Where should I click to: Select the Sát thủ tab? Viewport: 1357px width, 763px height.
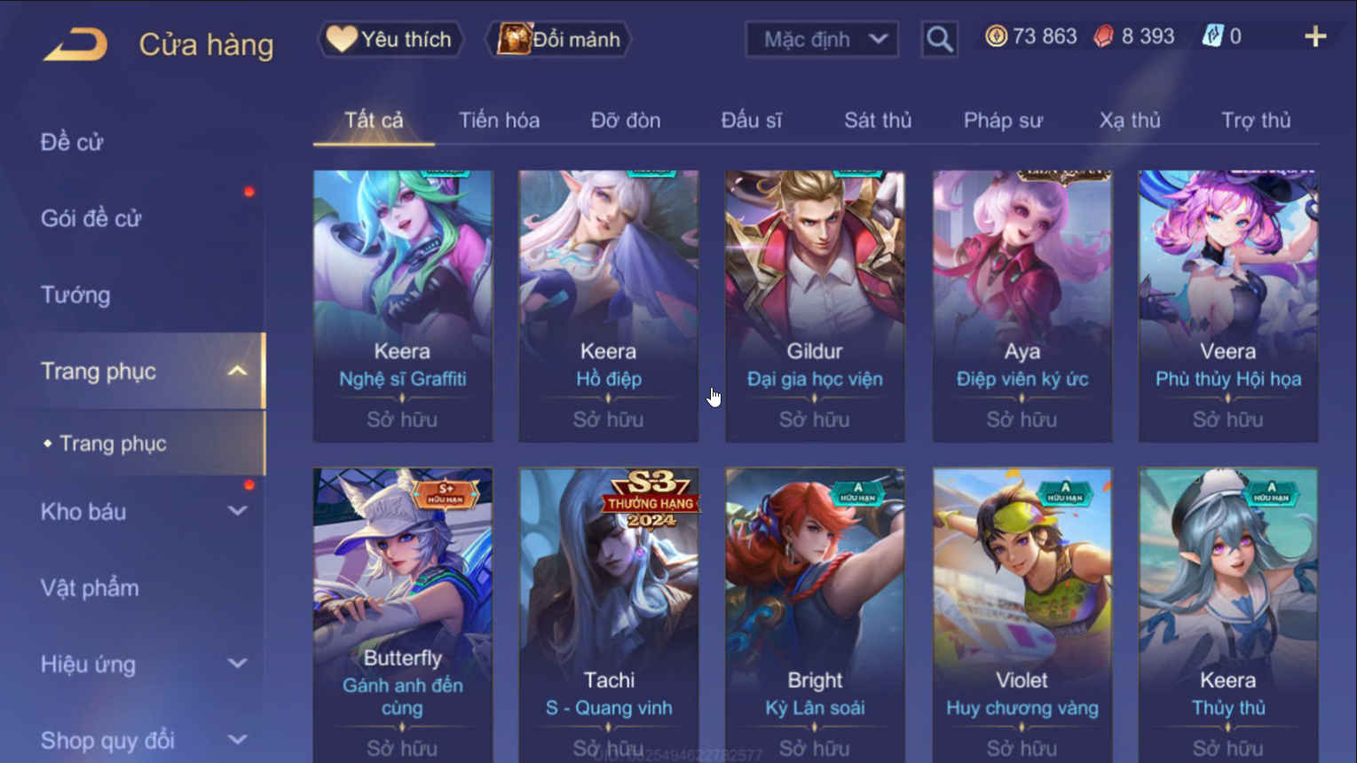point(878,120)
